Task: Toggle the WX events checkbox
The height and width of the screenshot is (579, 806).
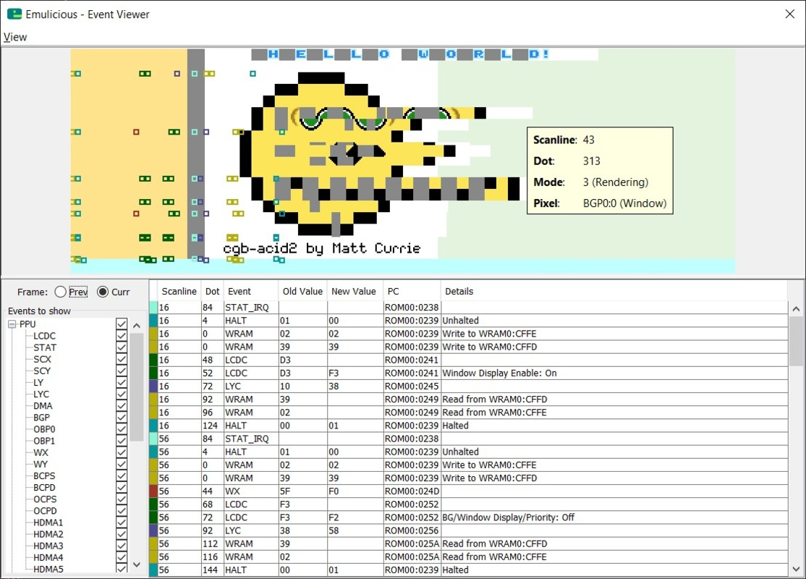Action: click(x=122, y=452)
